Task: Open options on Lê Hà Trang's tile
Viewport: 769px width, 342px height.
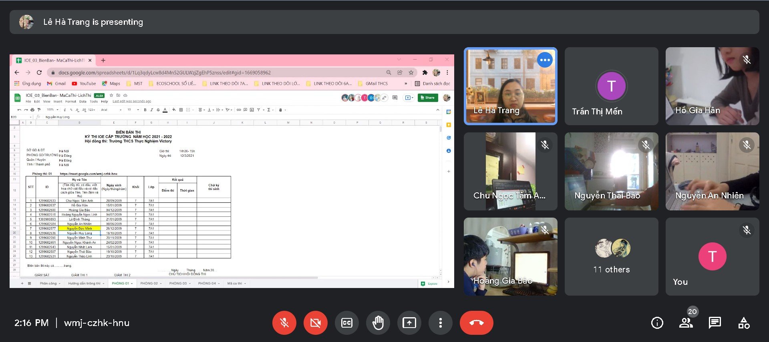Action: click(x=545, y=60)
